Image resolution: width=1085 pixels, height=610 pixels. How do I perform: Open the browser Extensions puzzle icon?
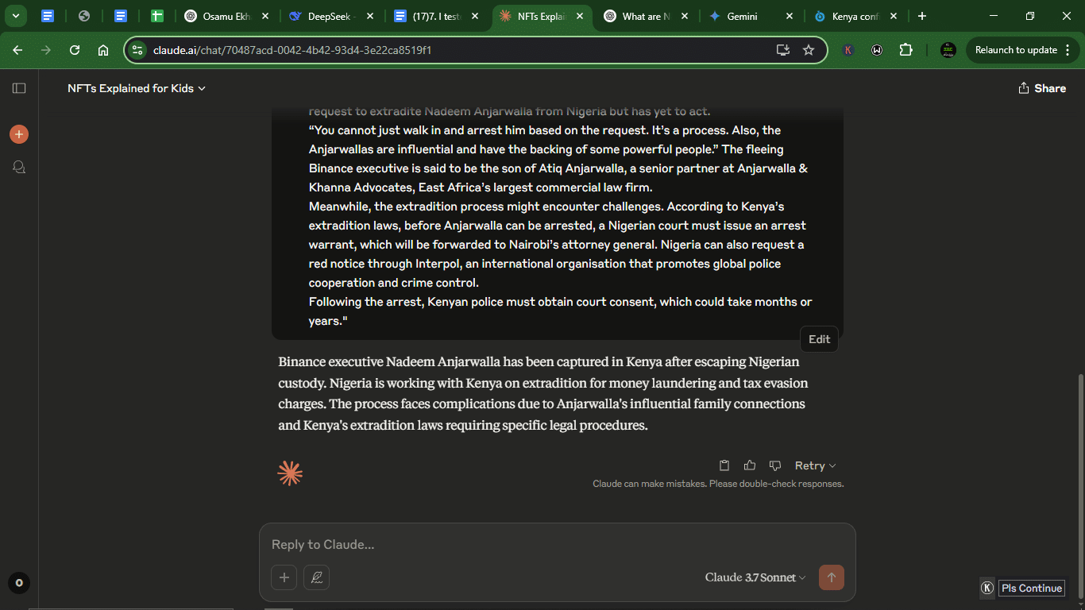tap(905, 50)
